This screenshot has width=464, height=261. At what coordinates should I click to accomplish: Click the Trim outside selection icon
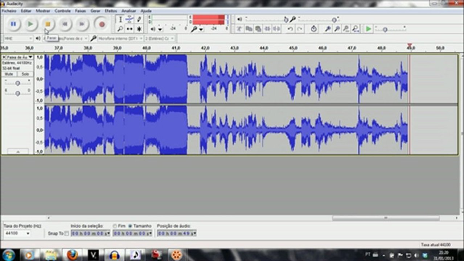point(267,29)
